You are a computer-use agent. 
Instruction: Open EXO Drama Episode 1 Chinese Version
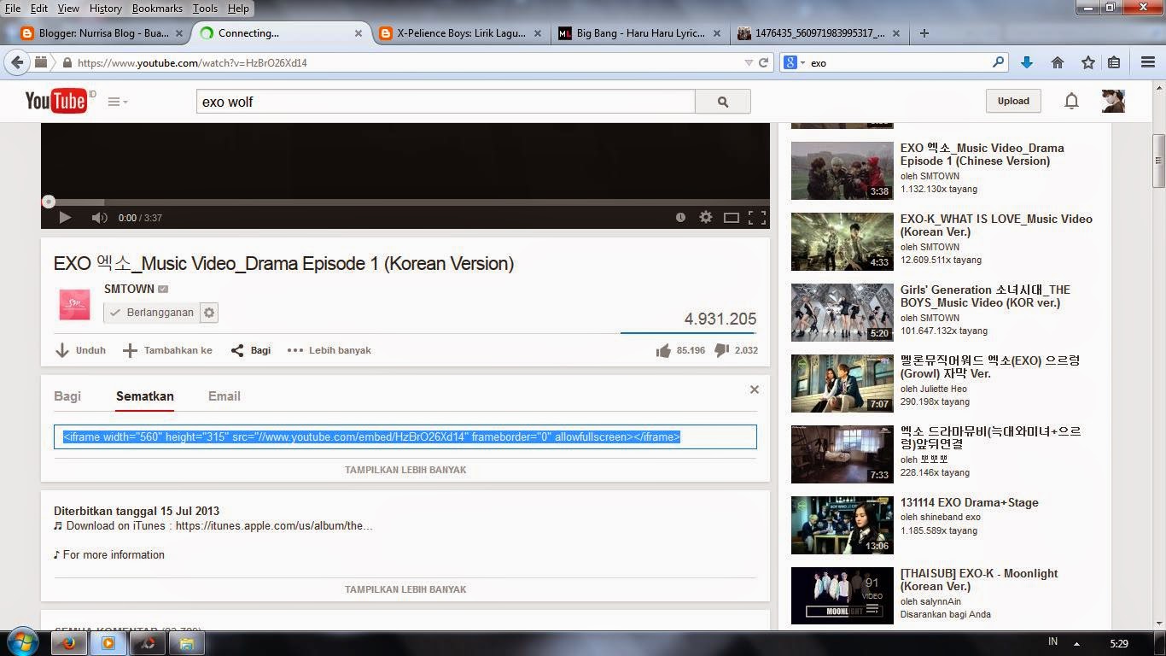[x=982, y=155]
